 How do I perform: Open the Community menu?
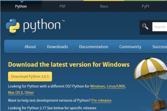point(130,47)
